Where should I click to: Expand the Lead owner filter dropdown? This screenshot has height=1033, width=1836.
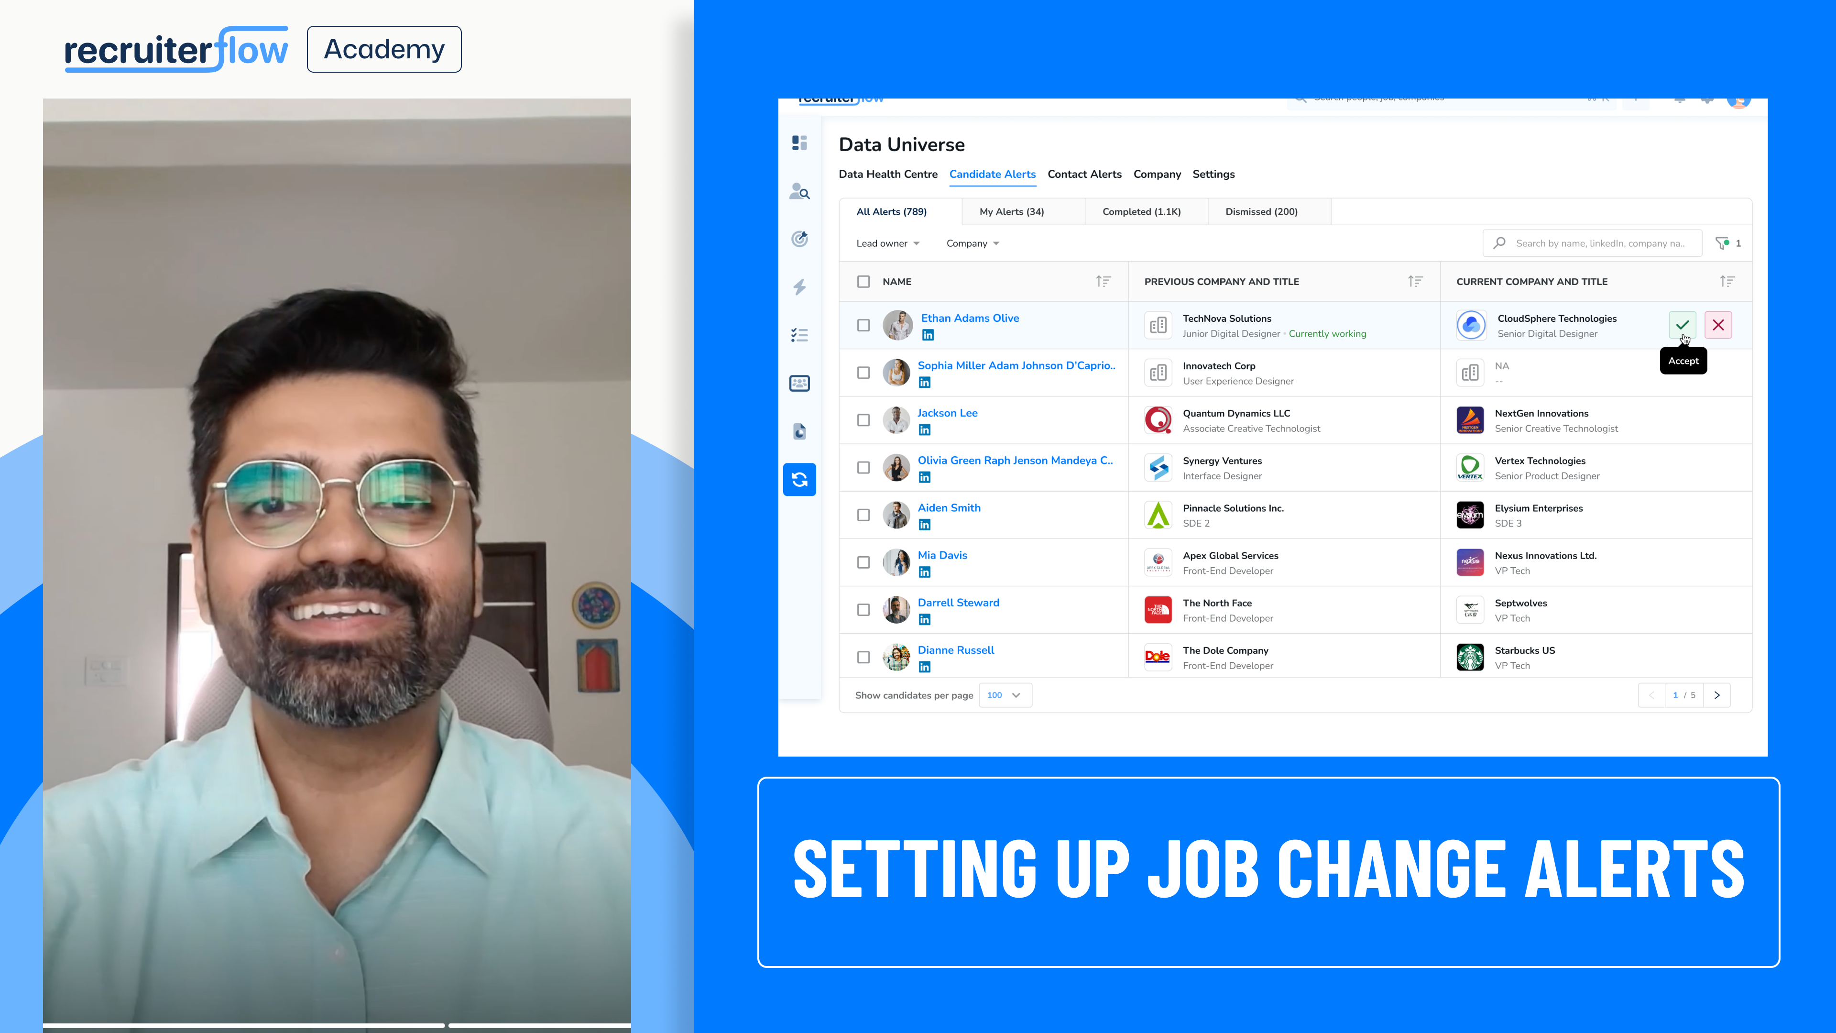point(887,243)
